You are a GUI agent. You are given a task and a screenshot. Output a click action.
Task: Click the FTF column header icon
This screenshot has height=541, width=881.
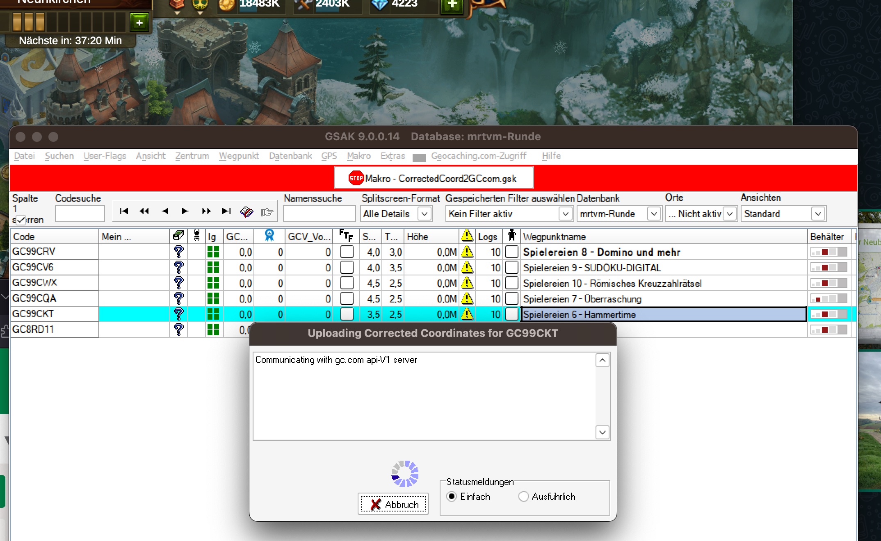click(x=346, y=236)
